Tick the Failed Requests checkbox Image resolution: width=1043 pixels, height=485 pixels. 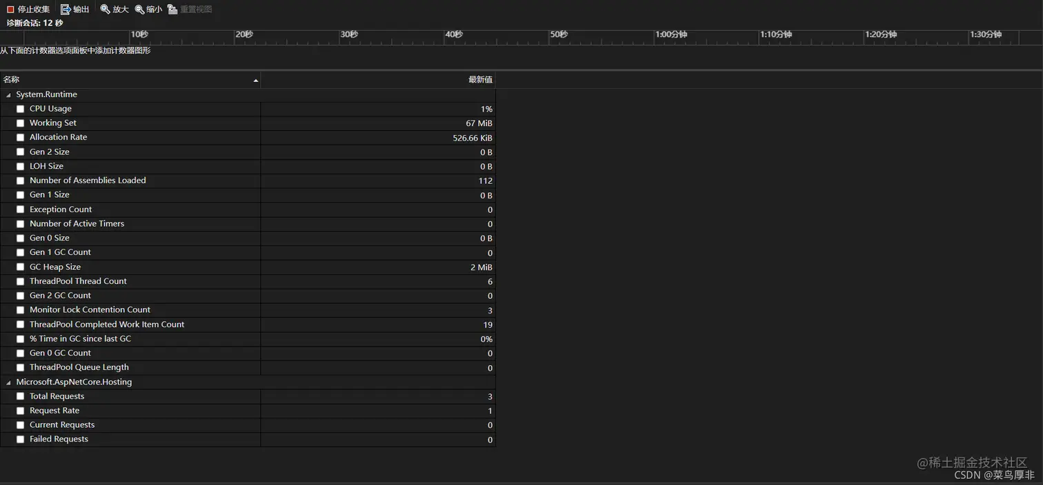pyautogui.click(x=20, y=440)
